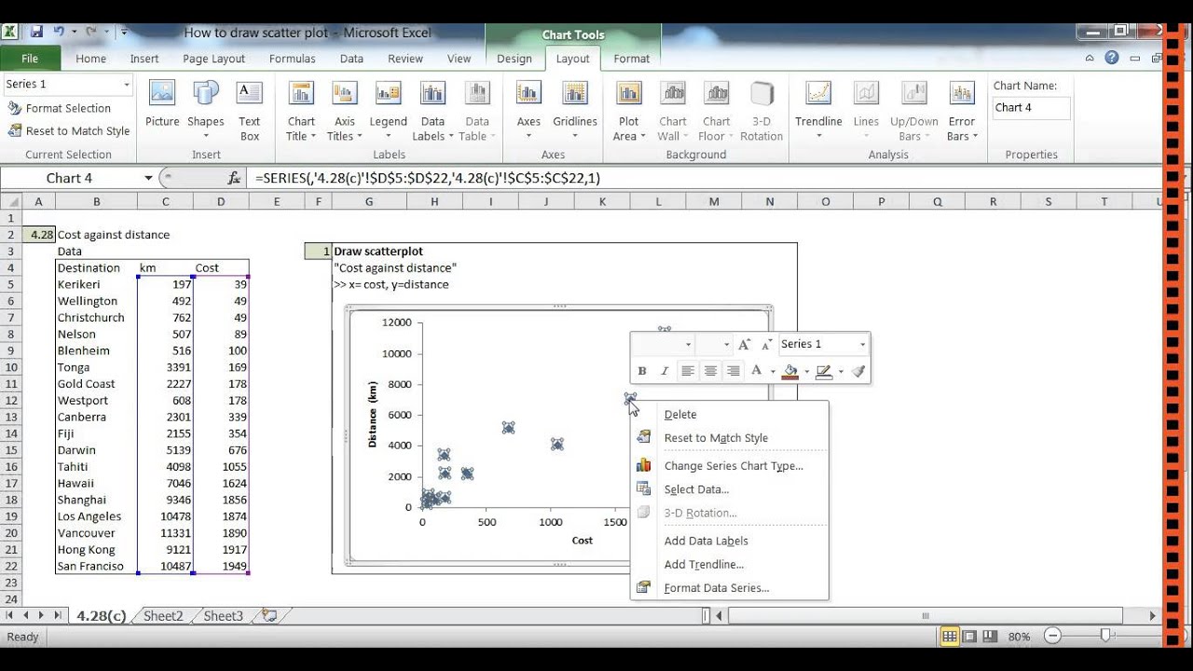Image resolution: width=1193 pixels, height=671 pixels.
Task: Switch to Sheet2 worksheet tab
Action: pos(163,616)
